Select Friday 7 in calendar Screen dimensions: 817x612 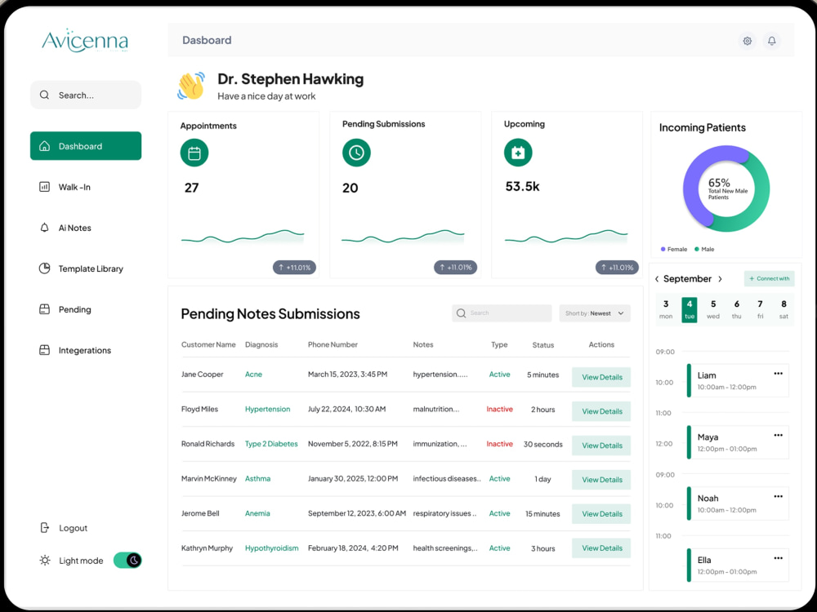pyautogui.click(x=760, y=309)
